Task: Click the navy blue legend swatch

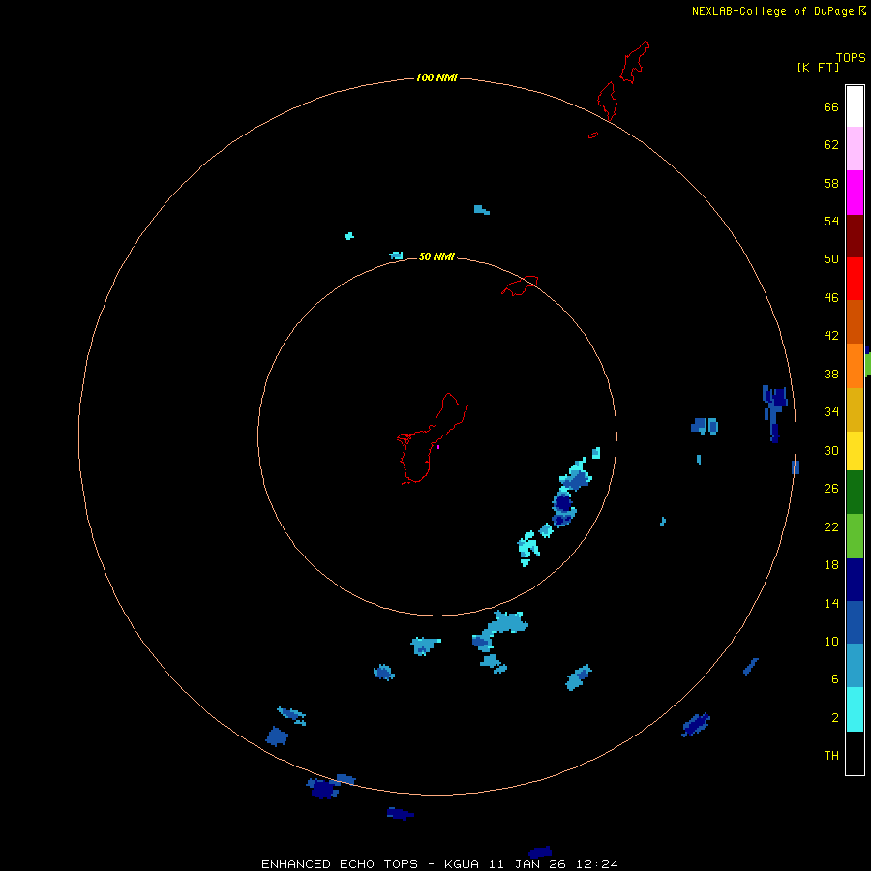Action: coord(855,580)
